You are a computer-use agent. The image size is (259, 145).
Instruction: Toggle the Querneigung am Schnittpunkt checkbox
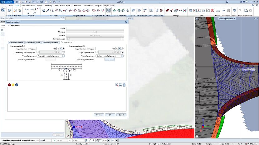(x=37, y=52)
